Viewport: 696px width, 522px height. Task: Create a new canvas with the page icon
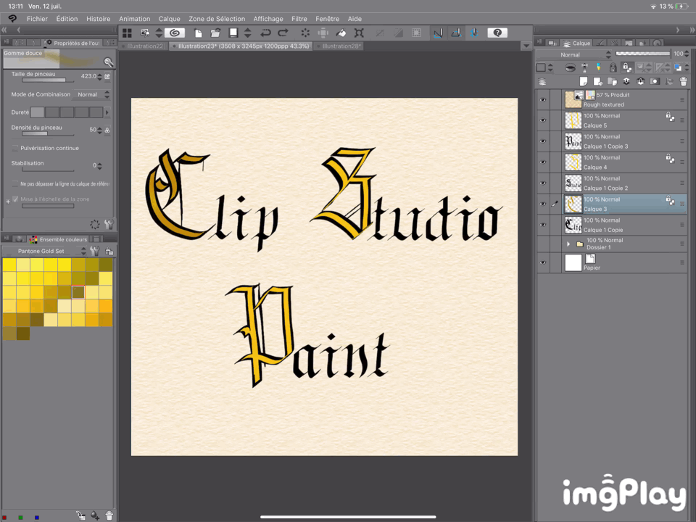(199, 33)
